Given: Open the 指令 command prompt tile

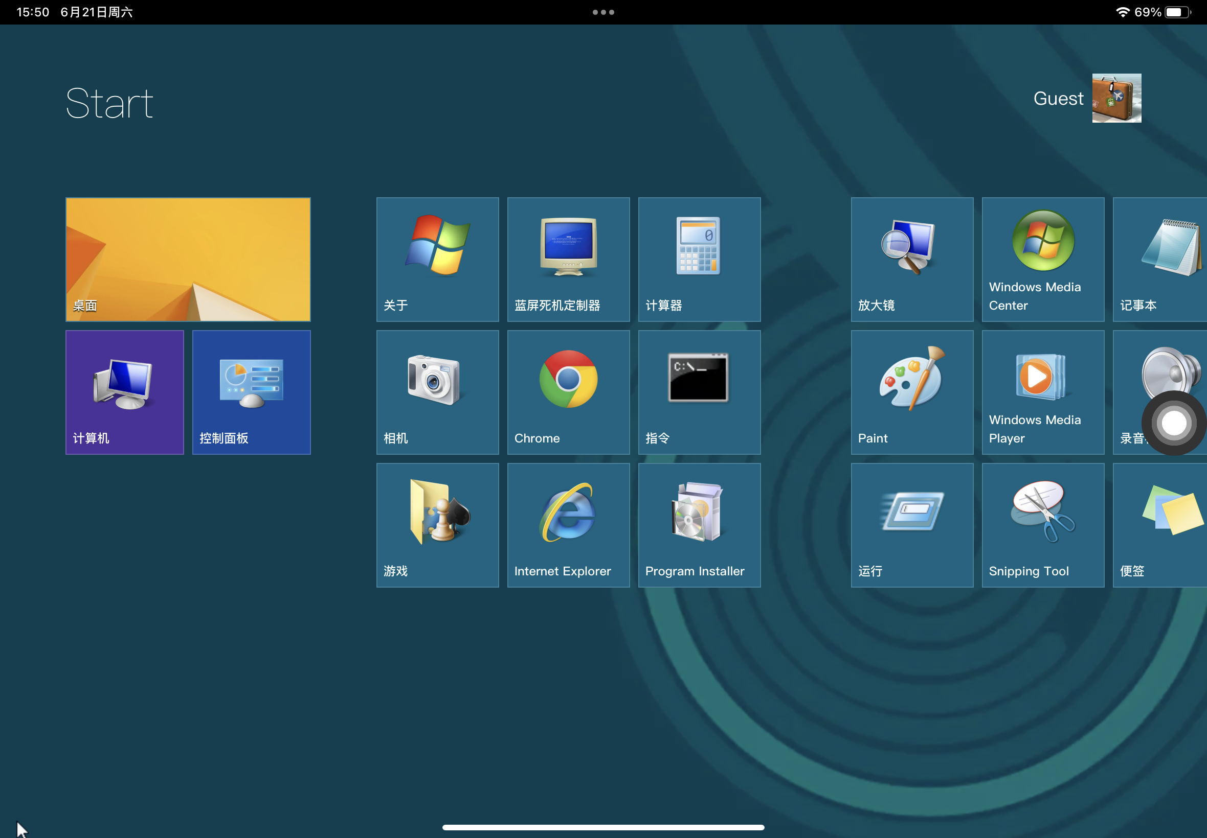Looking at the screenshot, I should (x=700, y=392).
